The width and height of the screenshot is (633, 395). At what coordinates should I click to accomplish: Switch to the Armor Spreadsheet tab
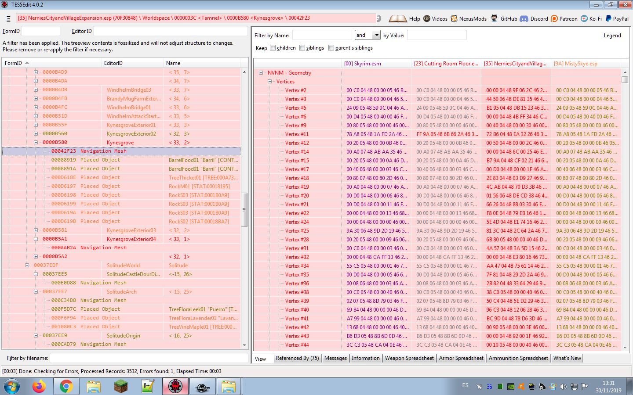pyautogui.click(x=461, y=358)
